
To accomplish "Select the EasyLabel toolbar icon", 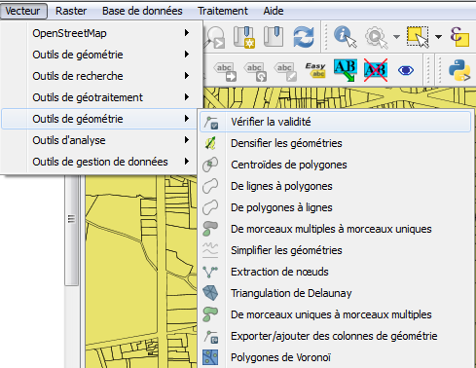I will 315,70.
